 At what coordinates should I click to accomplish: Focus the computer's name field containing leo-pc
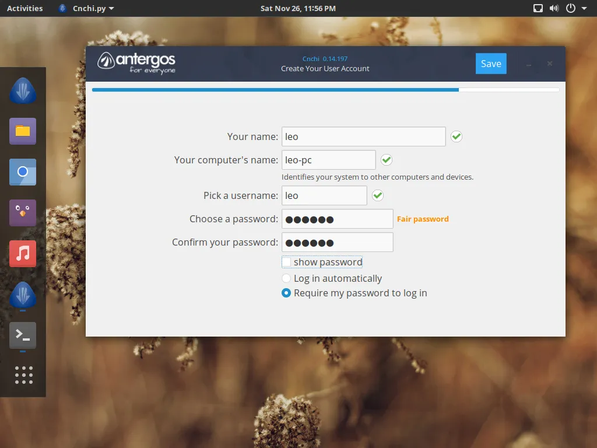coord(329,160)
